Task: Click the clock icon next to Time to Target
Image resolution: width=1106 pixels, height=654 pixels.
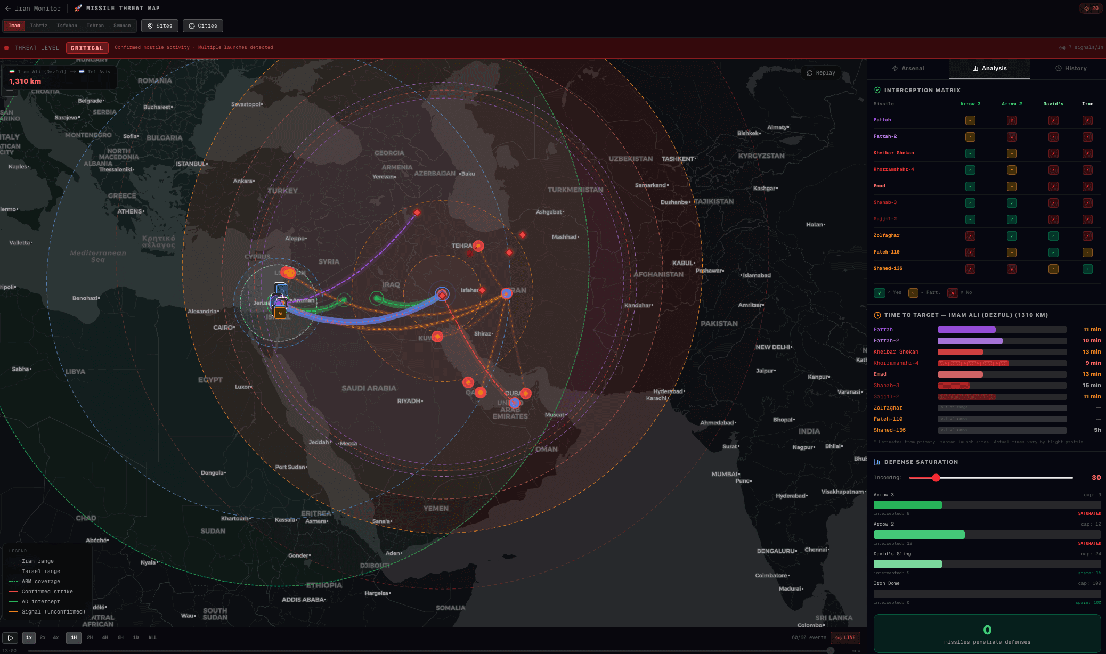Action: 877,315
